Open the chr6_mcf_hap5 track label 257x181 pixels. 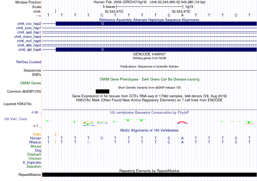pyautogui.click(x=29, y=41)
